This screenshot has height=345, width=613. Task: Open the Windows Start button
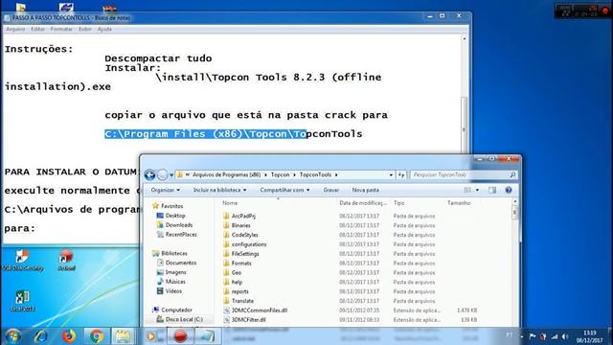coord(13,336)
